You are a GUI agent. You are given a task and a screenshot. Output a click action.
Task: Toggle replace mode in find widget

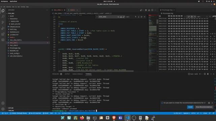click(97, 17)
